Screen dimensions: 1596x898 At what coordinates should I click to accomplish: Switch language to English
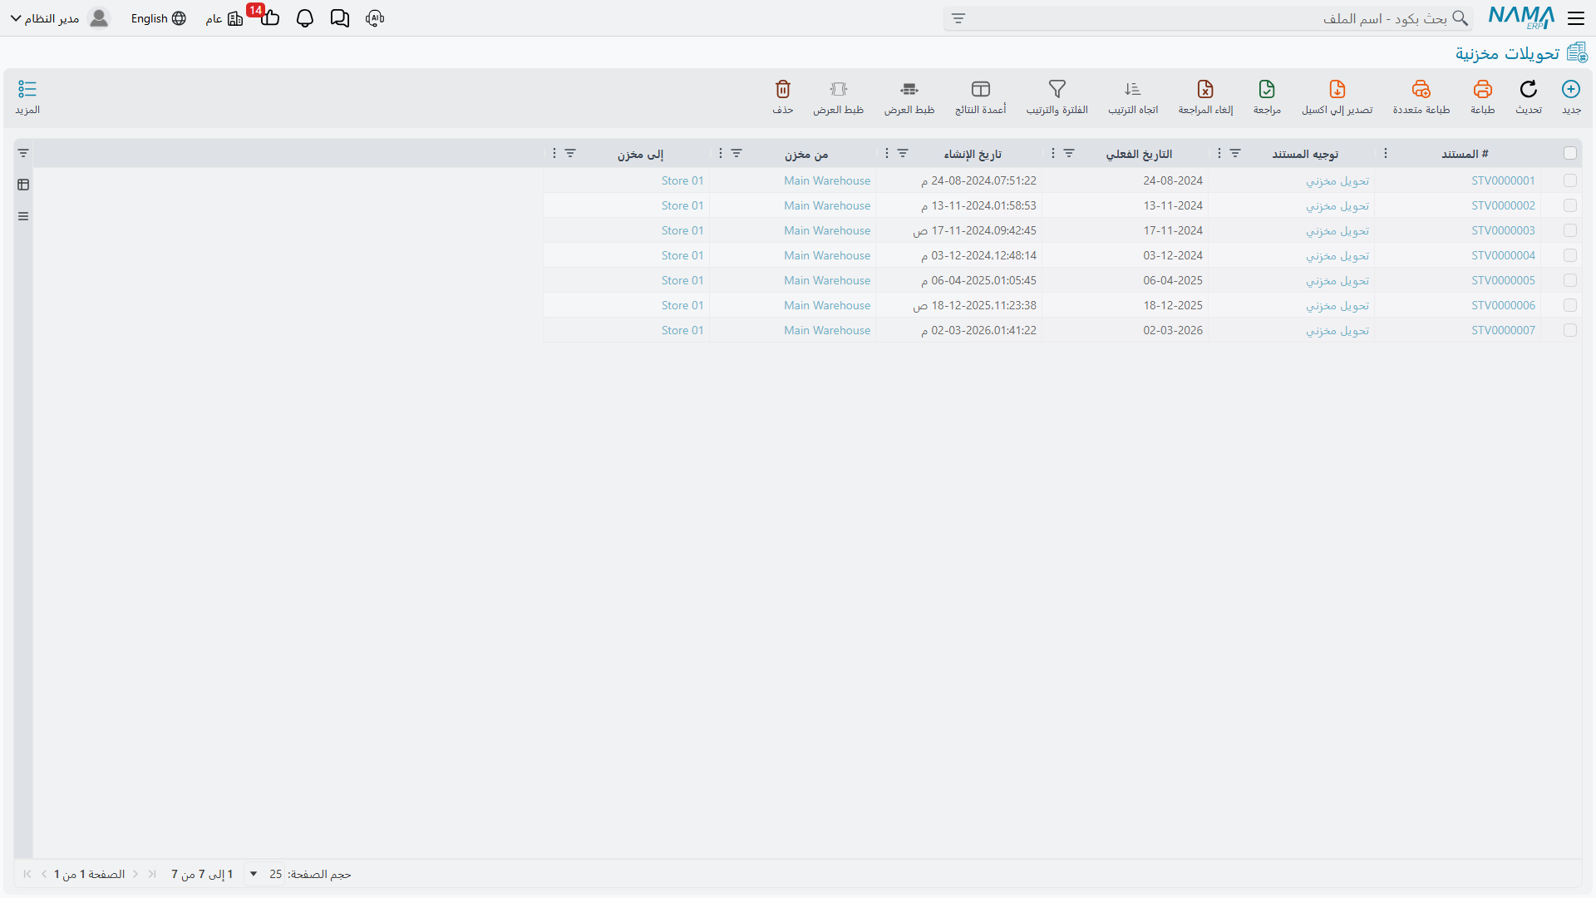pyautogui.click(x=158, y=18)
